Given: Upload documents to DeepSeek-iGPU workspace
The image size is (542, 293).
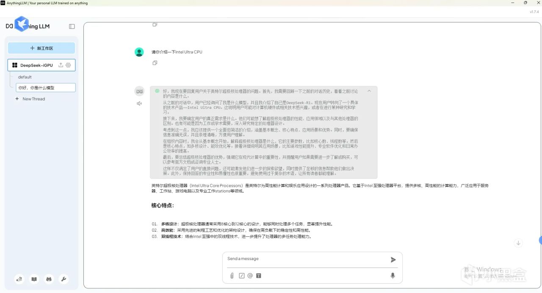Looking at the screenshot, I should [x=61, y=65].
